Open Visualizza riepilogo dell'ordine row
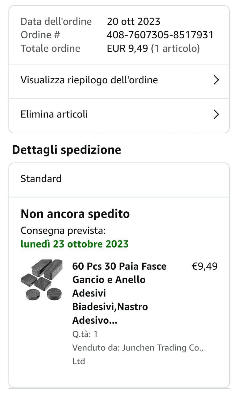Image resolution: width=239 pixels, height=395 pixels. pyautogui.click(x=89, y=80)
